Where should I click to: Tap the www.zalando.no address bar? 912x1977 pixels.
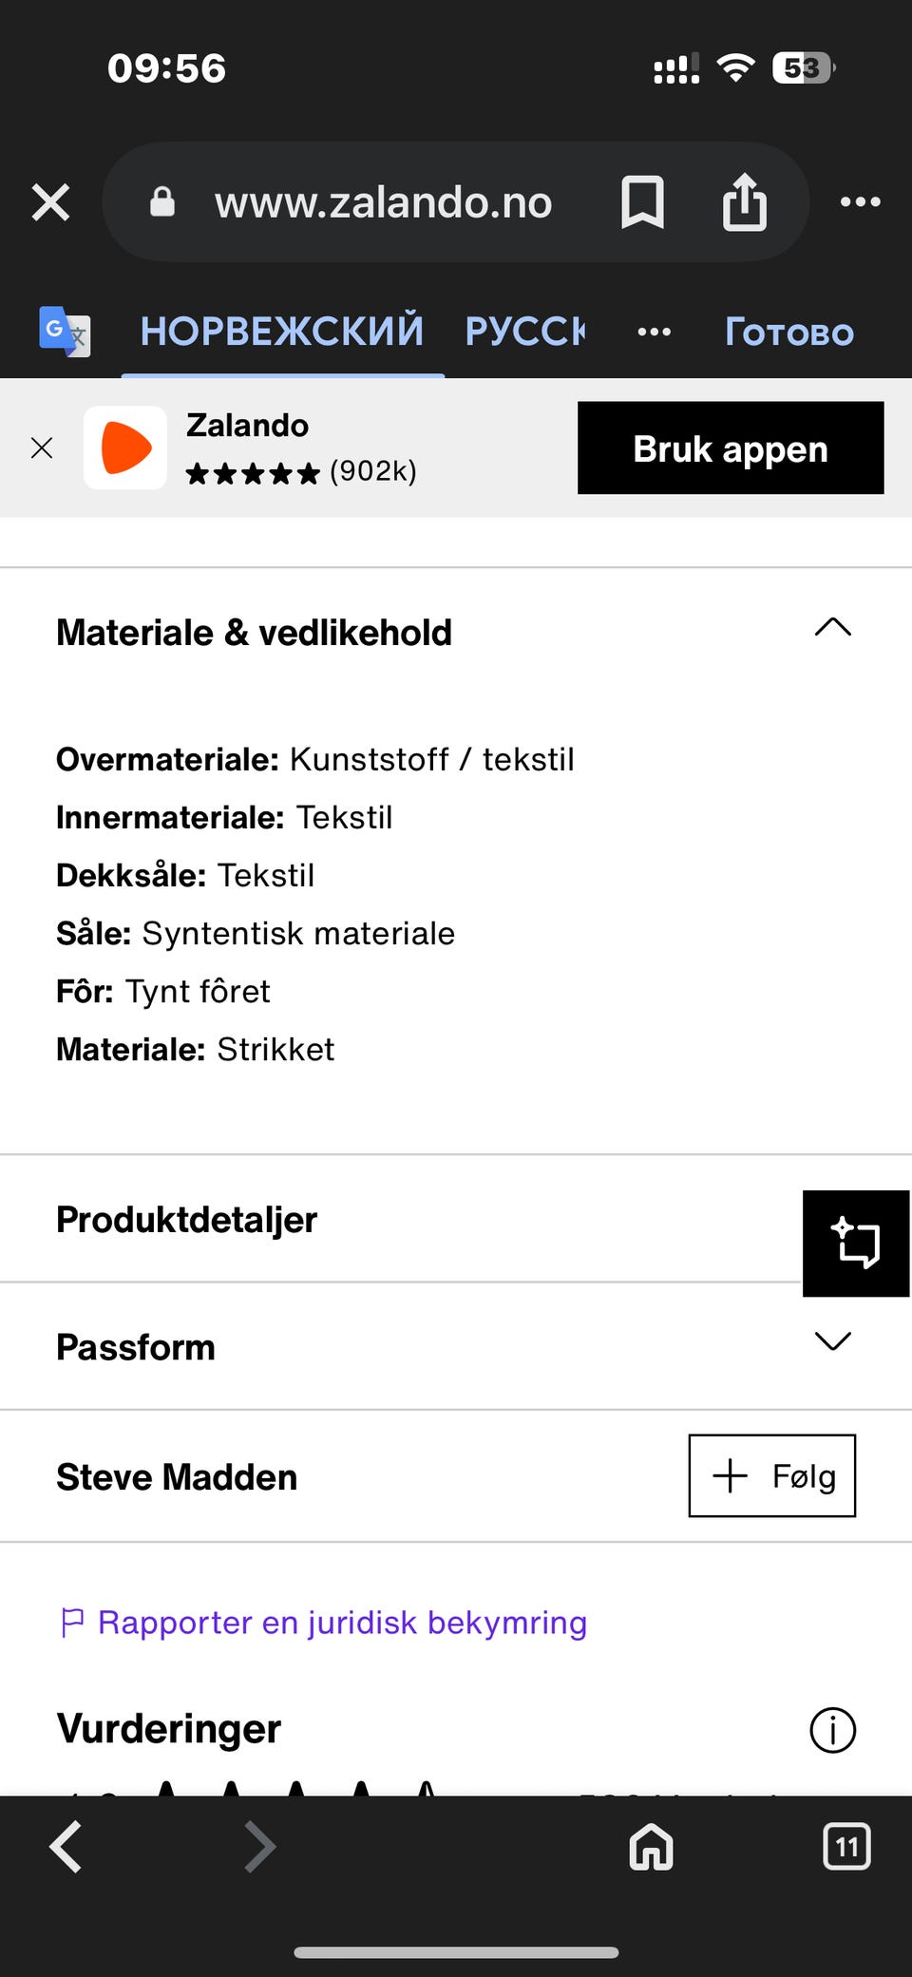tap(384, 201)
